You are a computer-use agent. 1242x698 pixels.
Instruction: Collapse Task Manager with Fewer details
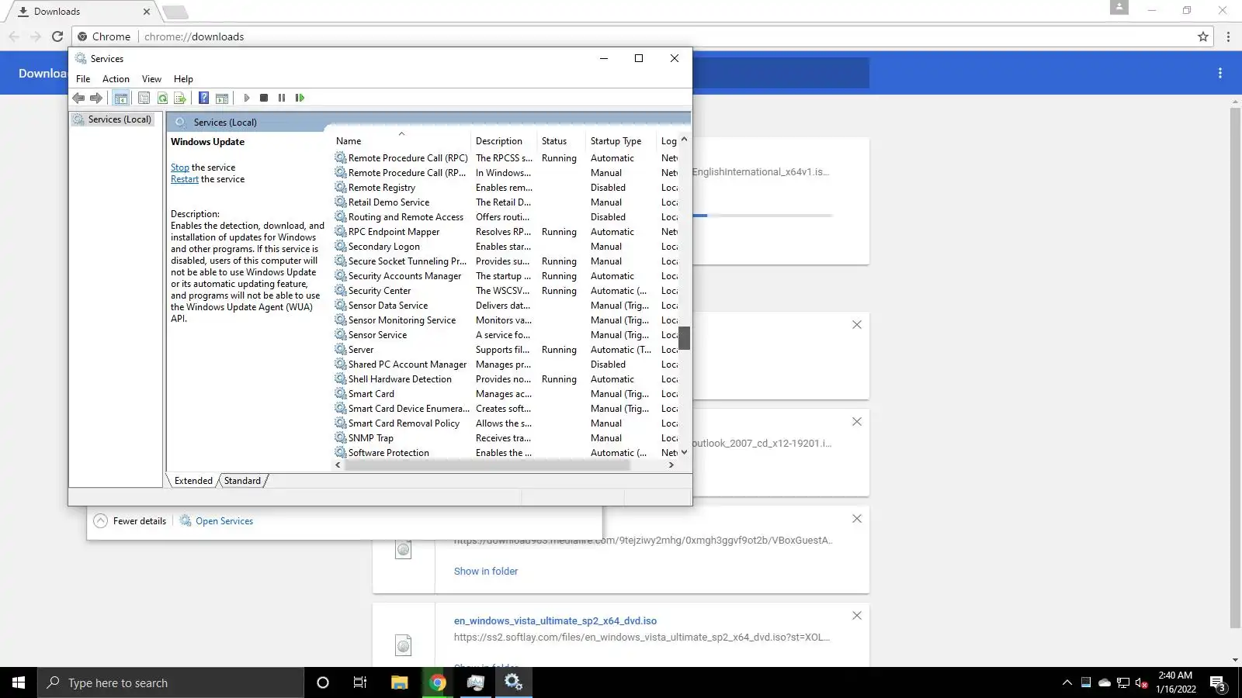pos(130,521)
